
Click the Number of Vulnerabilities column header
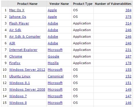[x=113, y=4]
